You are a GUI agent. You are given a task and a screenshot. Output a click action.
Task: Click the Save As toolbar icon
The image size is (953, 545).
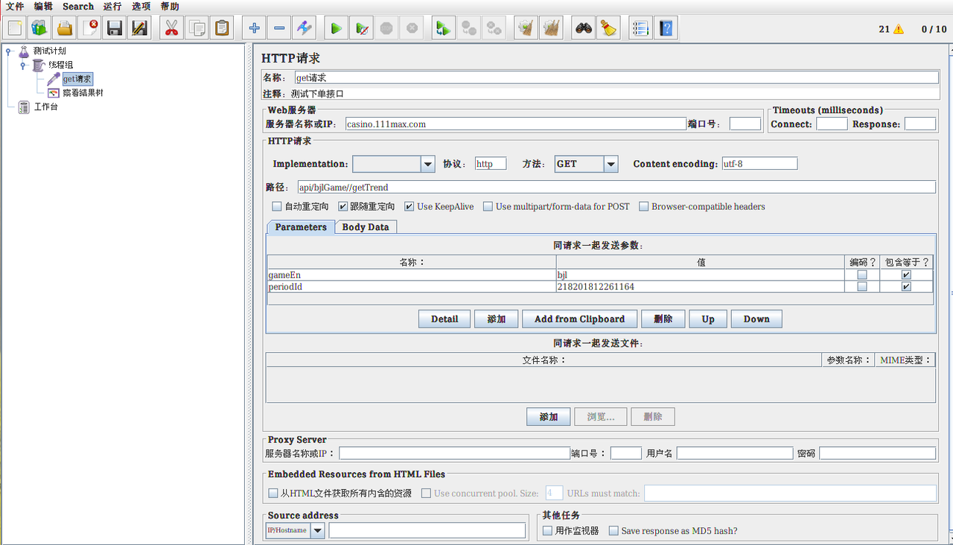coord(139,29)
